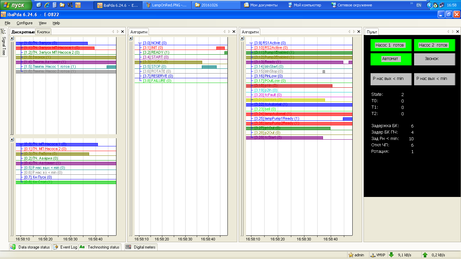Viewport: 461px width, 259px height.
Task: Open the Signal Tree side panel
Action: pyautogui.click(x=3, y=42)
